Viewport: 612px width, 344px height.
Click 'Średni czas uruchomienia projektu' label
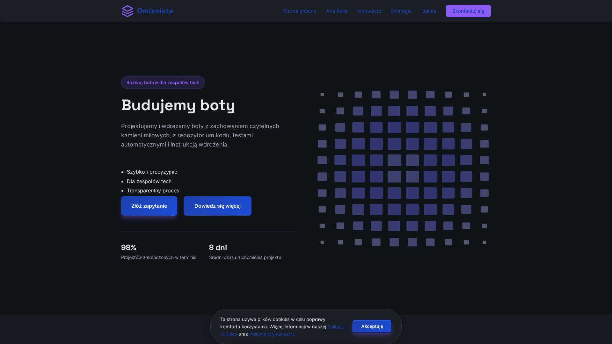pos(245,257)
